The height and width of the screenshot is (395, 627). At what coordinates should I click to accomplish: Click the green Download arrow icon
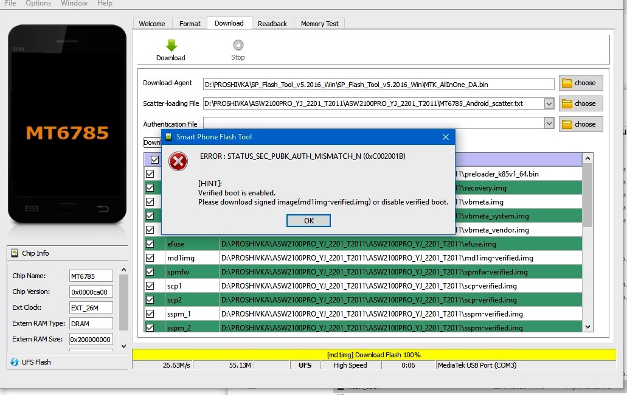click(x=171, y=46)
